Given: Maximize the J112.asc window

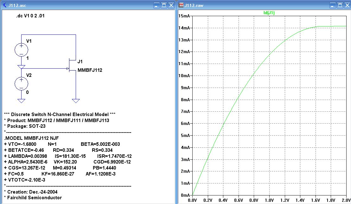Looking at the screenshot, I should click(164, 5).
